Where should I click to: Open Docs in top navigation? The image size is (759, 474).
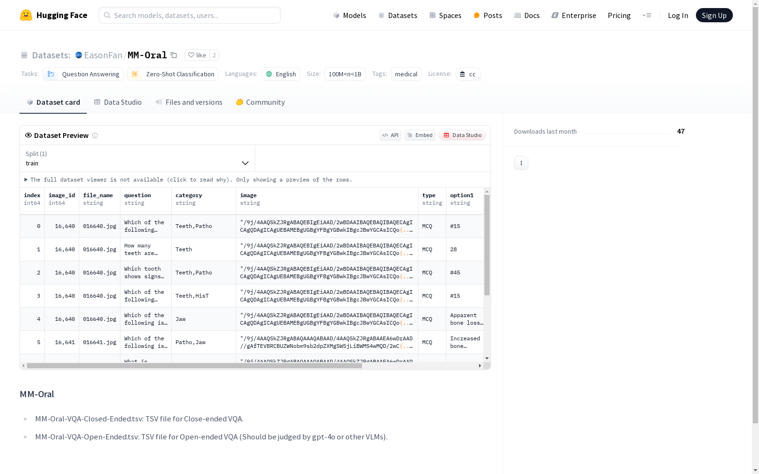click(x=527, y=15)
